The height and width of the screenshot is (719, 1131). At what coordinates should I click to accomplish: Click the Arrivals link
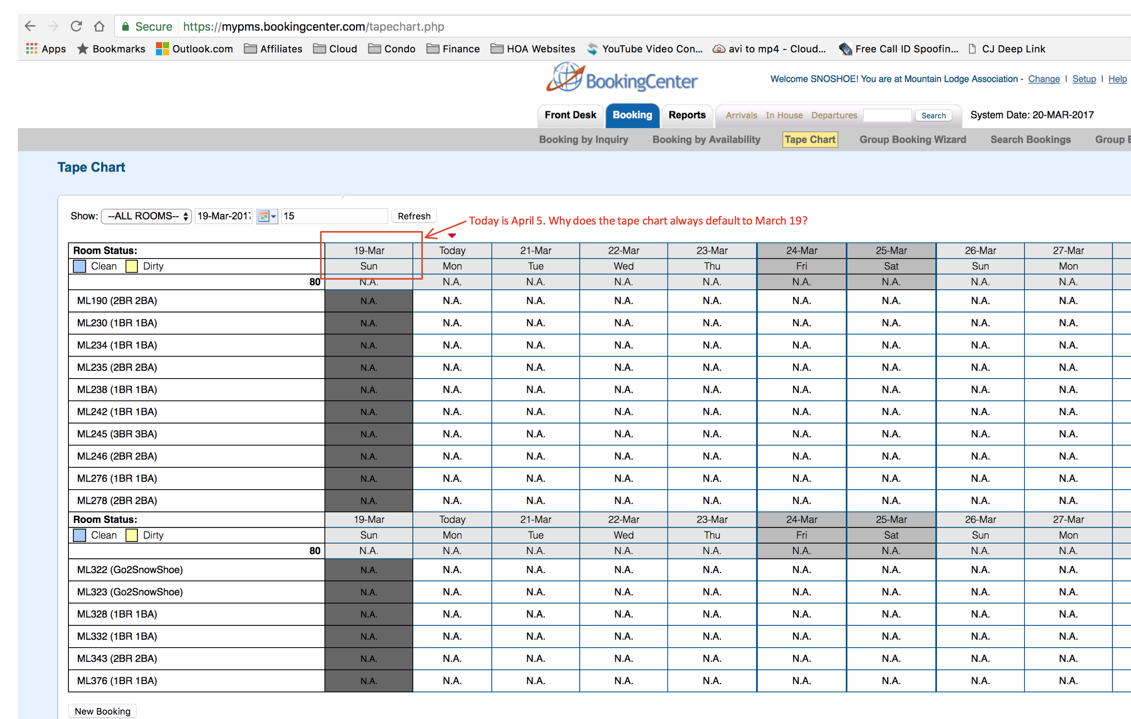[x=741, y=116]
